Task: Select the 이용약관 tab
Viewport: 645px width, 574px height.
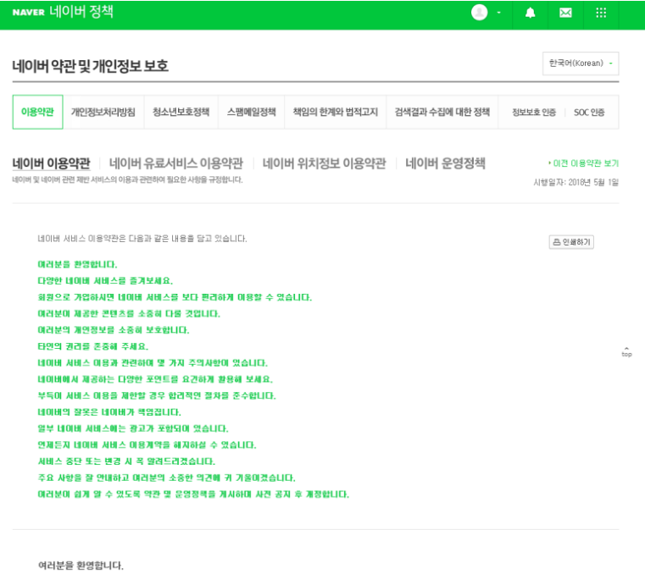Action: click(x=37, y=112)
